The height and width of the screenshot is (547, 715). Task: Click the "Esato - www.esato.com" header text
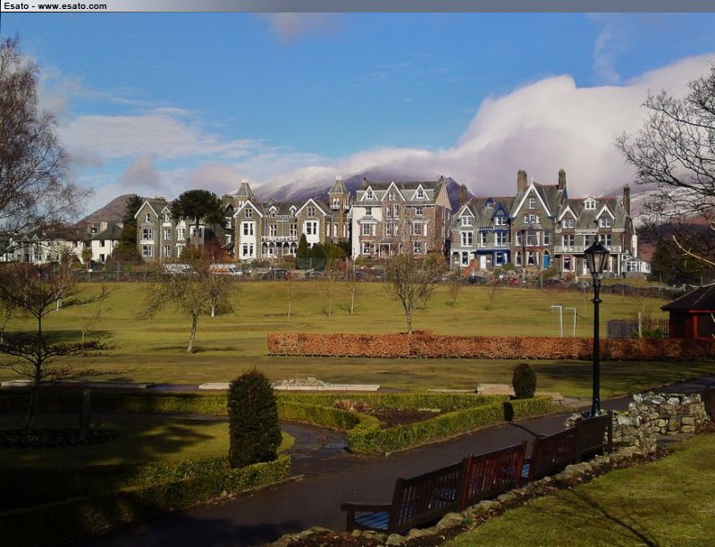pyautogui.click(x=55, y=6)
